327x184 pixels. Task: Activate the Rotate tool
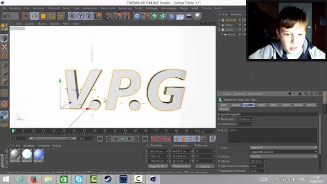coord(52,16)
